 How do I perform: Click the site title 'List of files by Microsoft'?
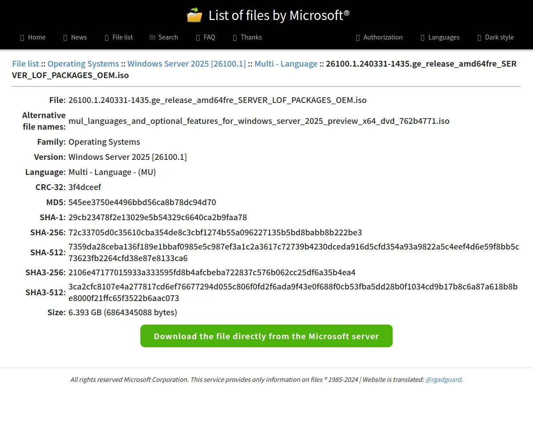pyautogui.click(x=279, y=16)
